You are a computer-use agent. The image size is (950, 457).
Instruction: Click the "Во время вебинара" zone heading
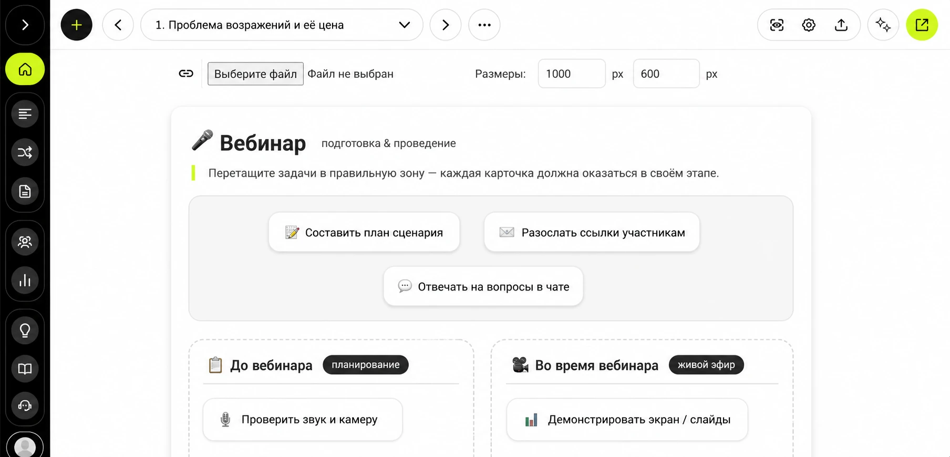[x=596, y=365]
